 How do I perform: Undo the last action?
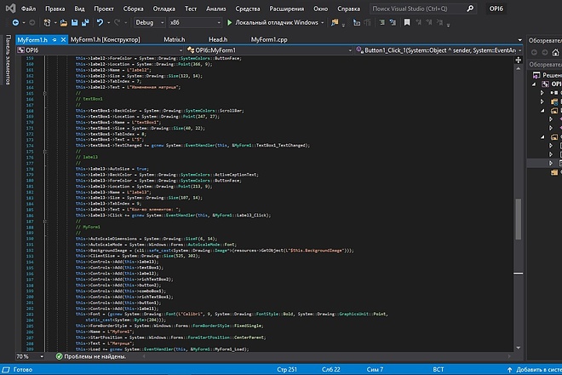(x=100, y=23)
